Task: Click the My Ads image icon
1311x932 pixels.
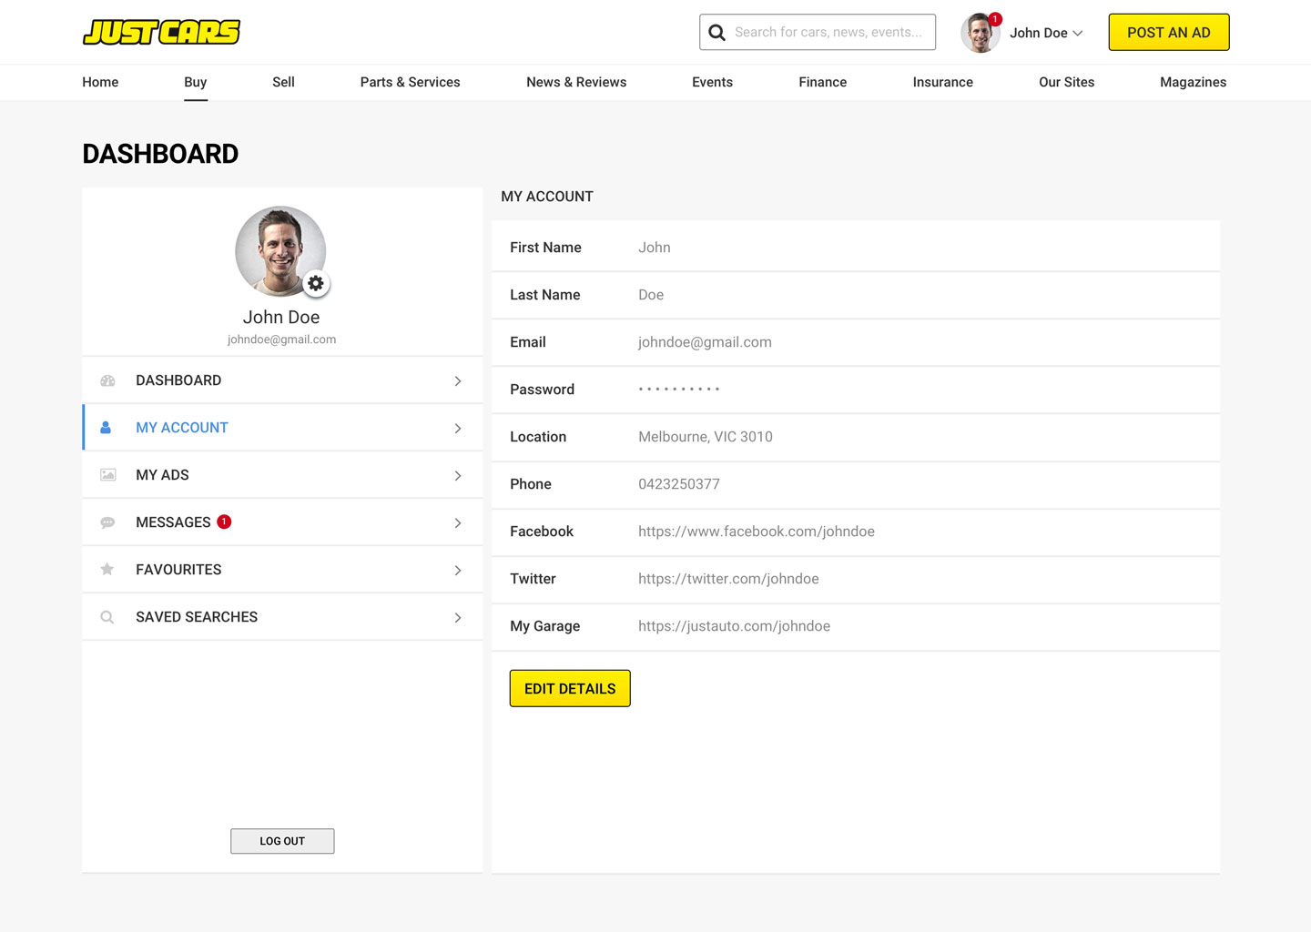Action: [107, 475]
